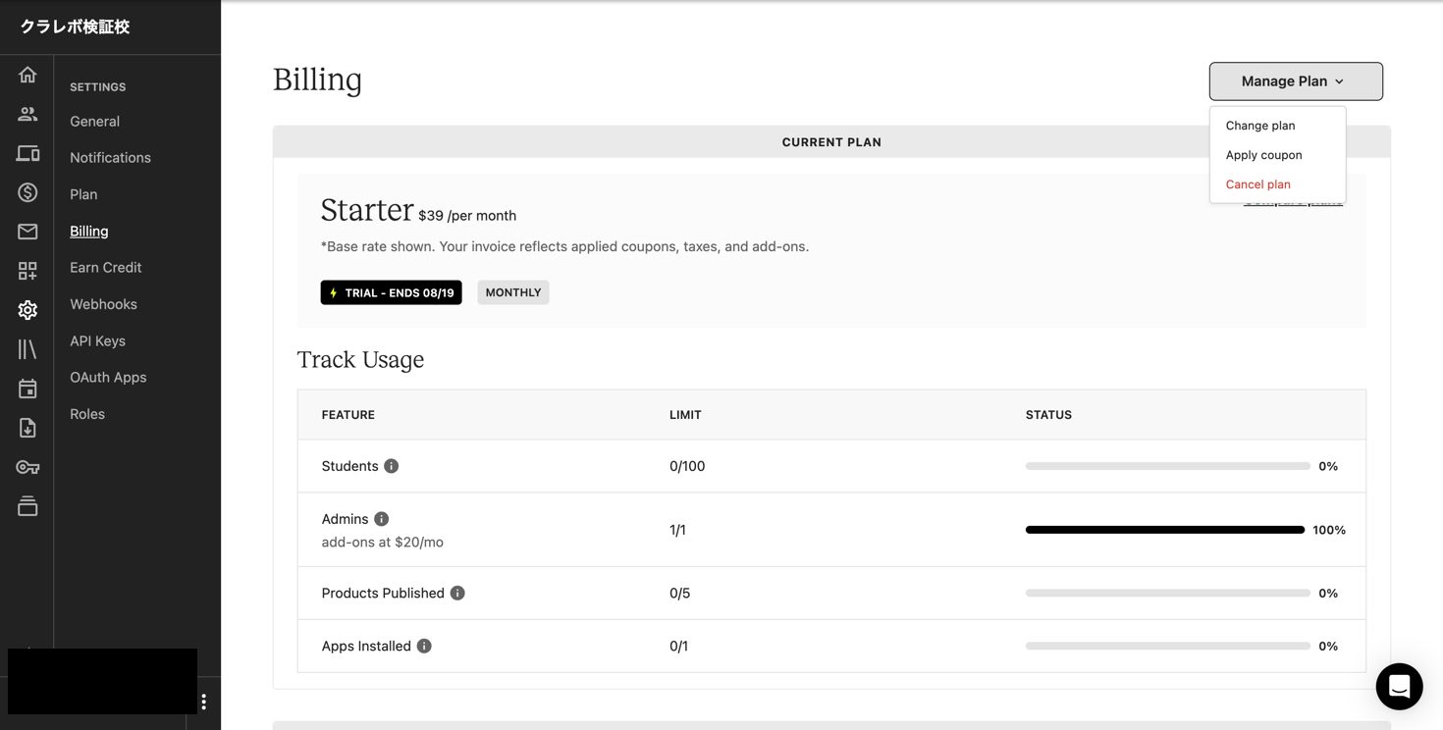The height and width of the screenshot is (730, 1443).
Task: Open the chat support bubble
Action: coord(1399,686)
